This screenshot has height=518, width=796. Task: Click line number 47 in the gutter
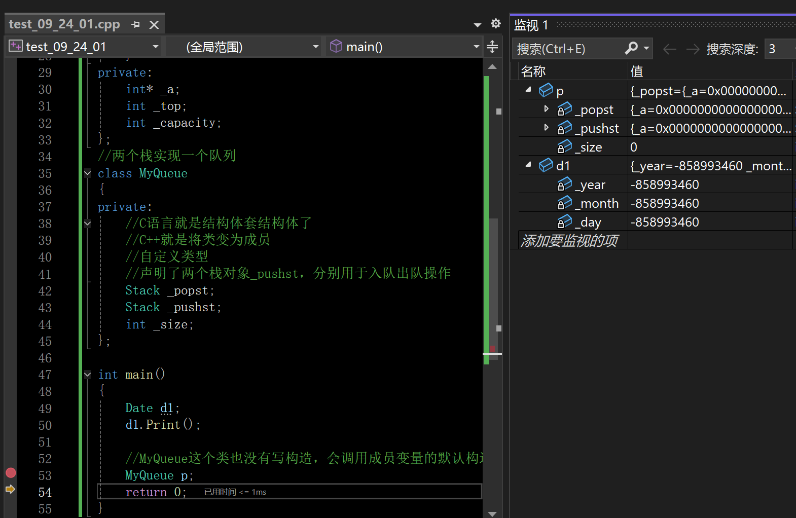click(45, 375)
